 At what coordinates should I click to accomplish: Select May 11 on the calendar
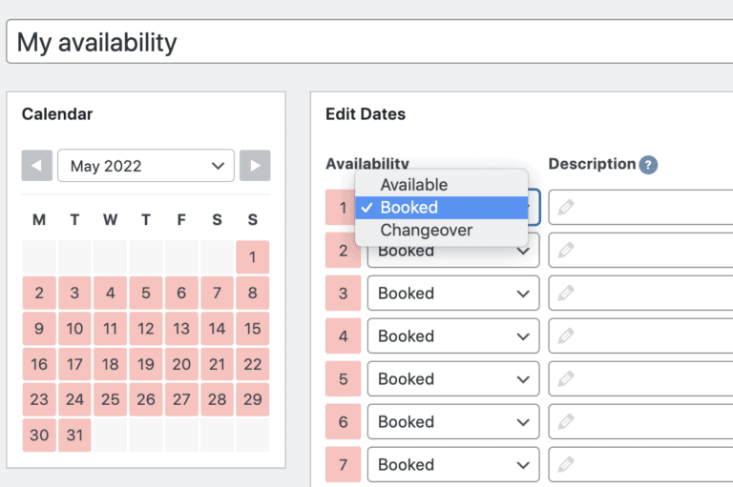(111, 328)
